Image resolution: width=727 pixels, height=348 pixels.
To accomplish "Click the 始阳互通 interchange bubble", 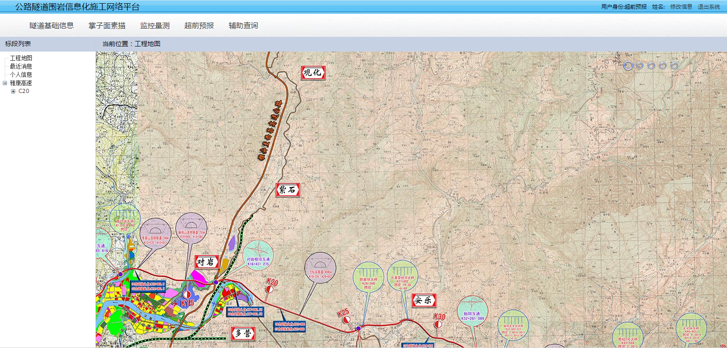I will coord(473,311).
